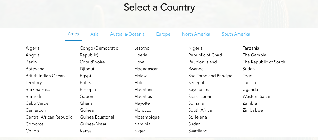318x140 pixels.
Task: Open the South Africa link
Action: [x=200, y=110]
